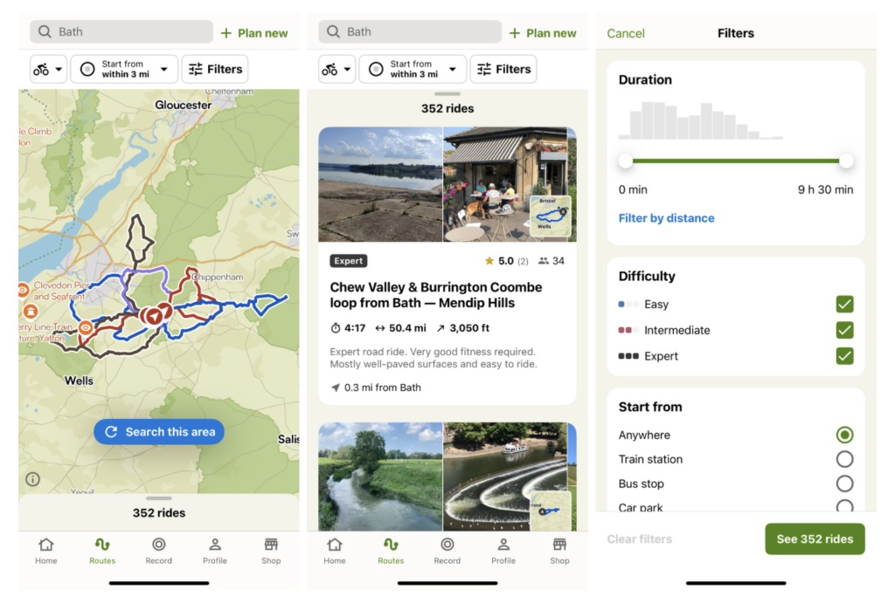
Task: Uncheck the Expert difficulty checkbox
Action: click(x=845, y=356)
